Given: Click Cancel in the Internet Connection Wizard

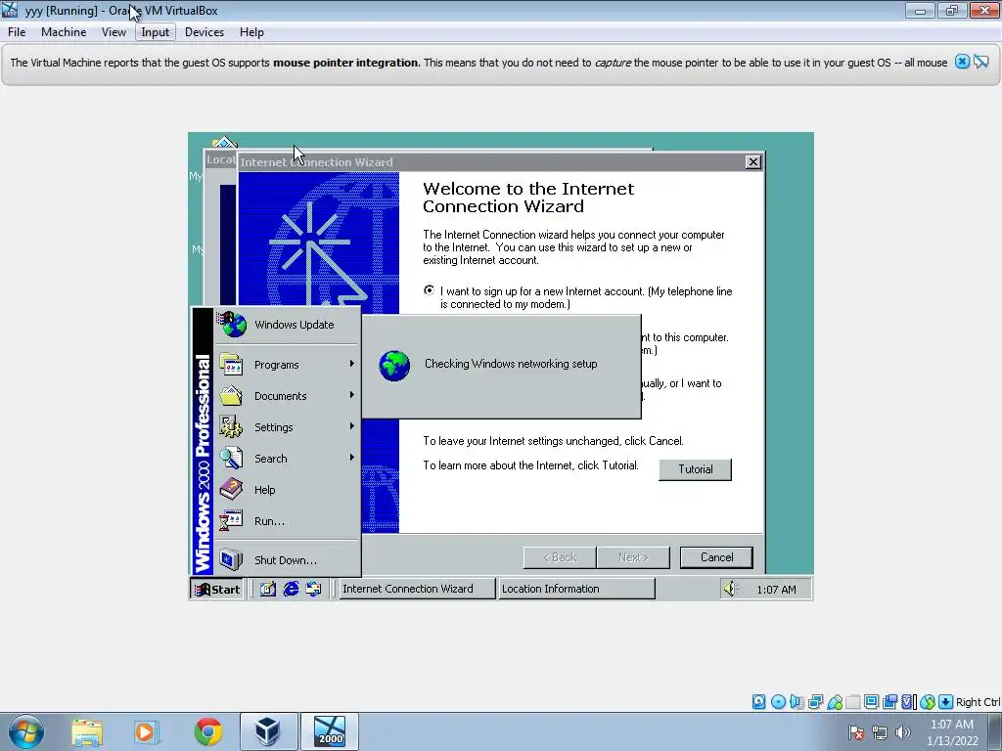Looking at the screenshot, I should pos(716,557).
